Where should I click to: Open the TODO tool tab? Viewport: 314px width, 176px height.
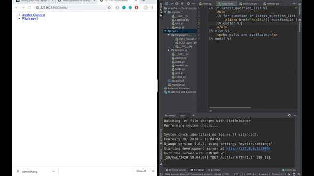point(214,170)
